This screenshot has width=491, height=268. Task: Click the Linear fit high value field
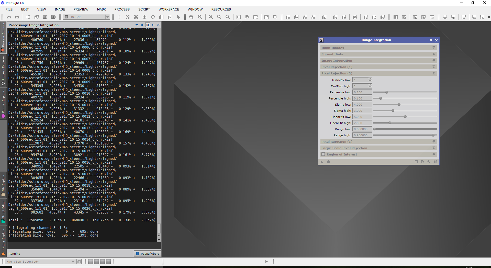tap(362, 123)
